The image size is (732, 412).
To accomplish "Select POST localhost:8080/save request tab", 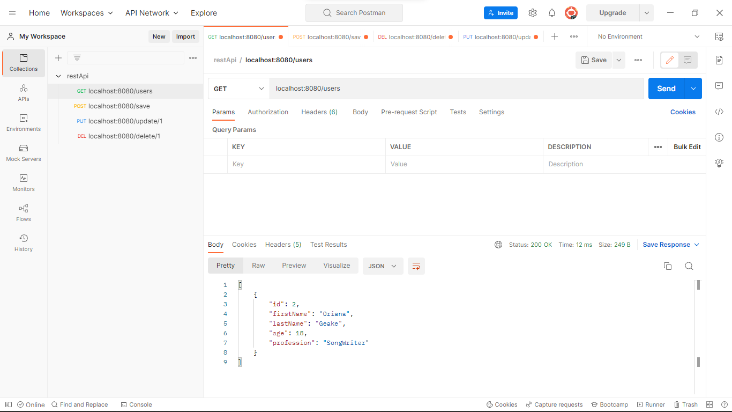I will coord(330,36).
